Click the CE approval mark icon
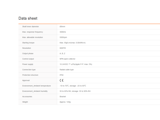 61,80
